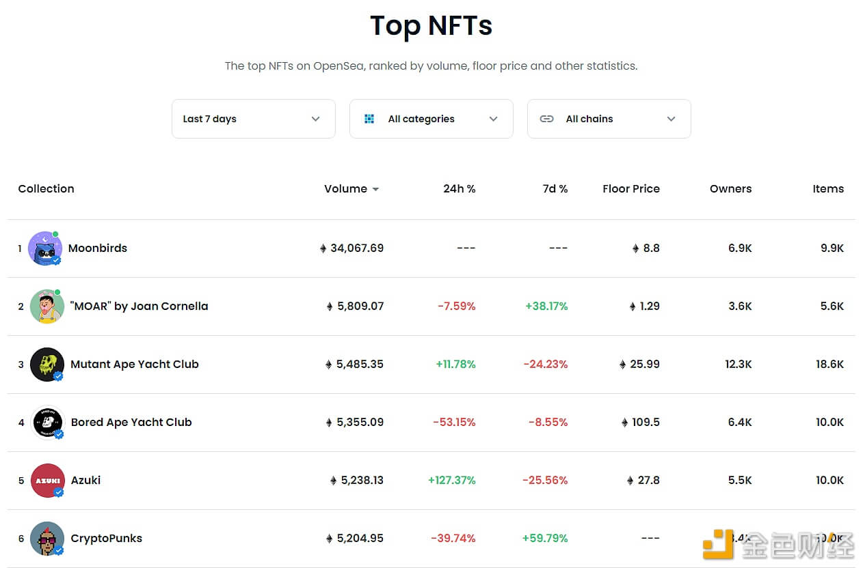This screenshot has height=568, width=863.
Task: Sort by the 7d % column header
Action: [x=555, y=189]
